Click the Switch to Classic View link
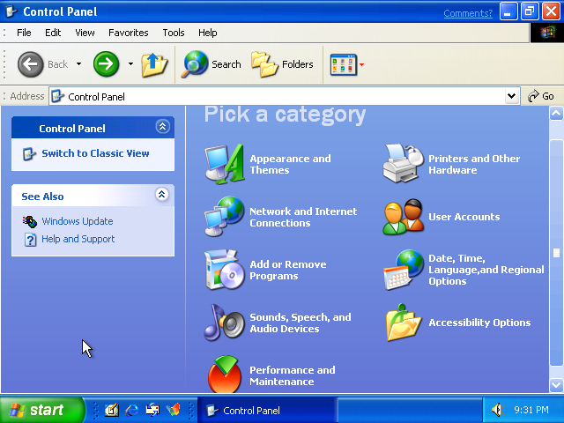Screen dimensions: 564x423 click(95, 153)
